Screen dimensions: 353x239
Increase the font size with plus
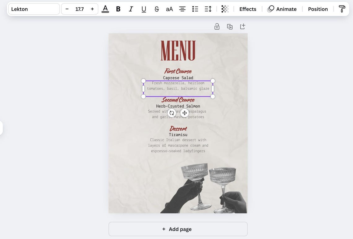92,9
